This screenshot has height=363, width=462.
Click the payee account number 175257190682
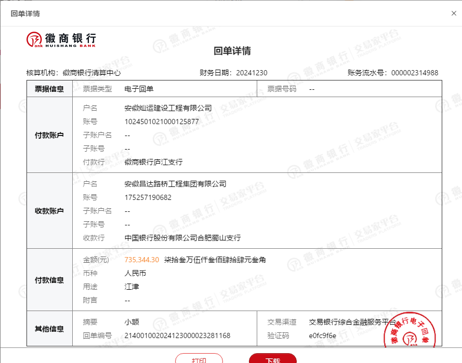point(148,197)
